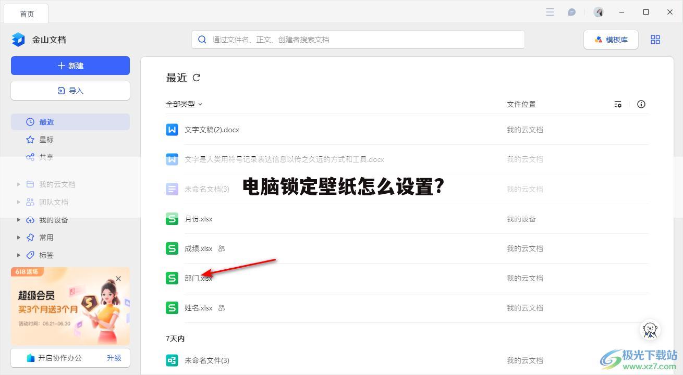Click the 超级会员 promotion banner image
The image size is (683, 375).
tap(70, 306)
